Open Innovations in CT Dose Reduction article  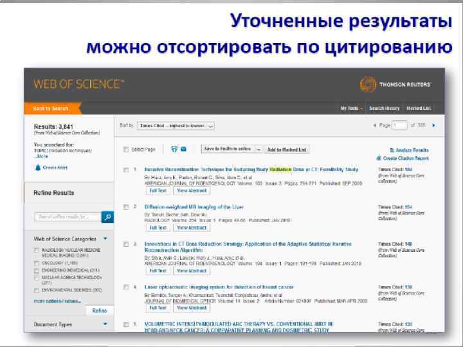tap(248, 247)
